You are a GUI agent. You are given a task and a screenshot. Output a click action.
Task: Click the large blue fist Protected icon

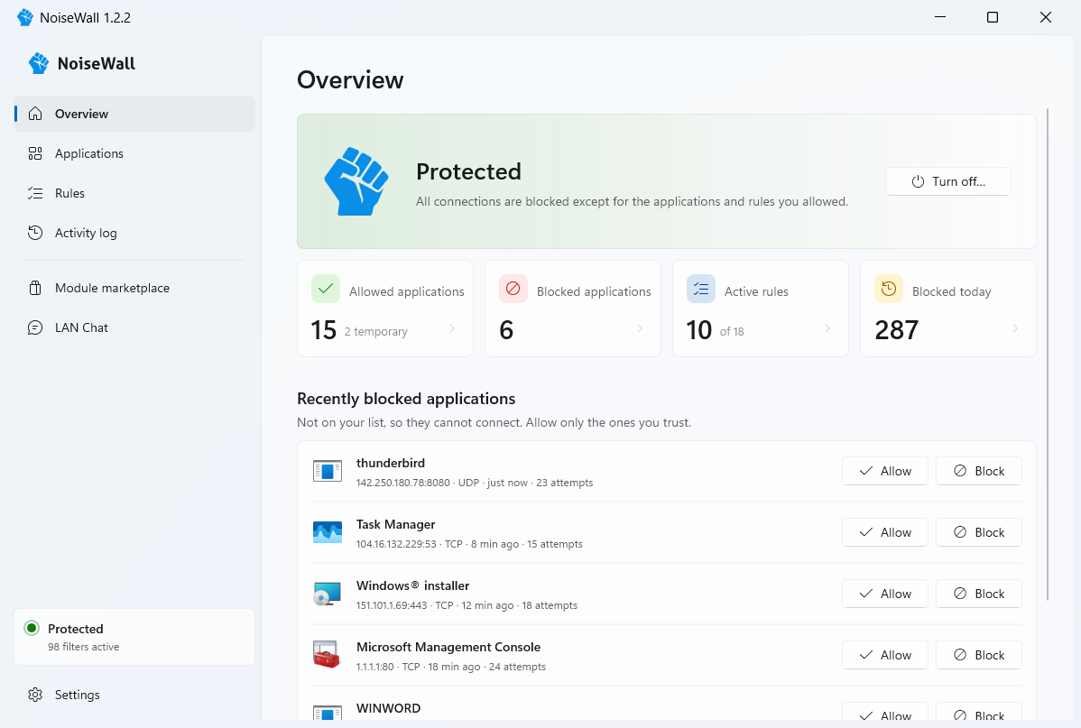tap(356, 181)
